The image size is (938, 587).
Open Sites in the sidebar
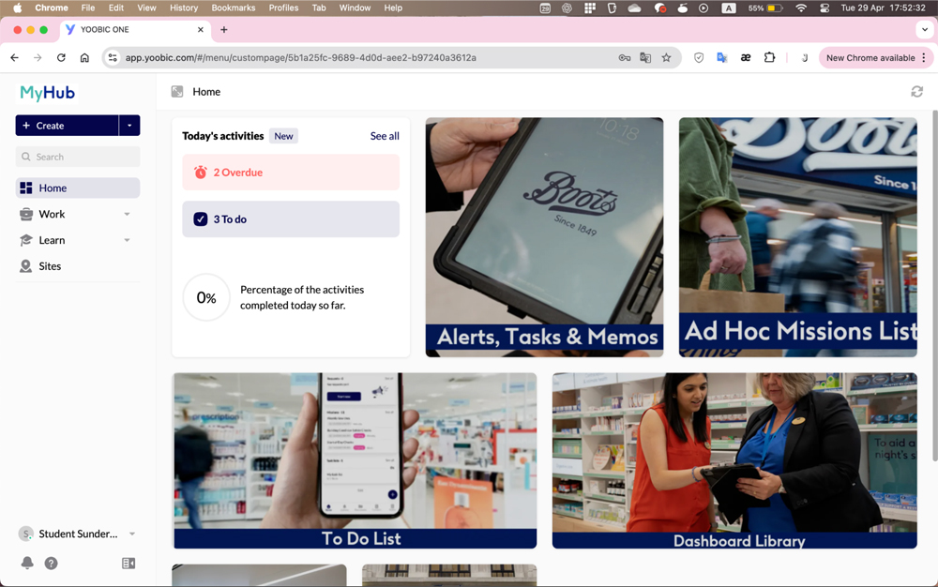[x=78, y=266]
